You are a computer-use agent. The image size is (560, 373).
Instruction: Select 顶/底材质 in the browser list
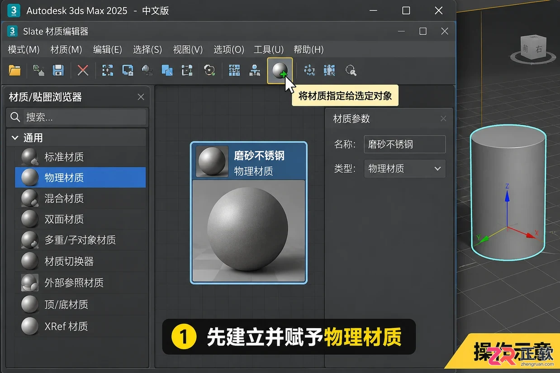click(x=81, y=305)
